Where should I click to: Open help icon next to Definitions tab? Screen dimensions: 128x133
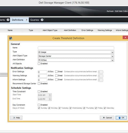pyautogui.click(x=26, y=20)
